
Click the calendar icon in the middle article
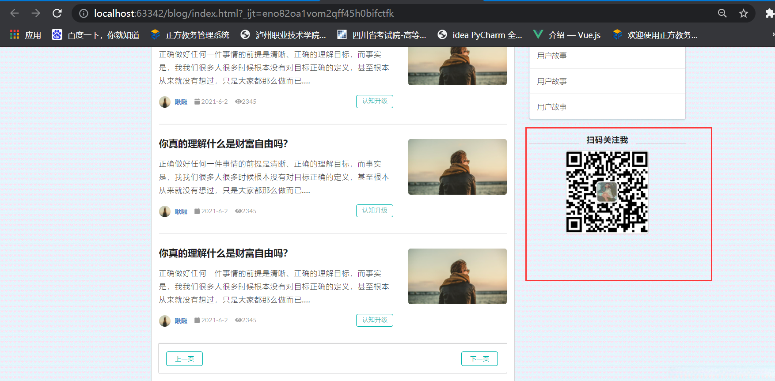tap(197, 211)
